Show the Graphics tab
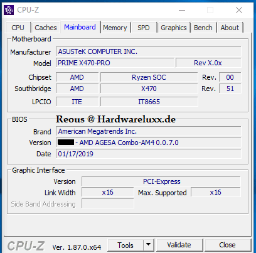 (x=174, y=28)
